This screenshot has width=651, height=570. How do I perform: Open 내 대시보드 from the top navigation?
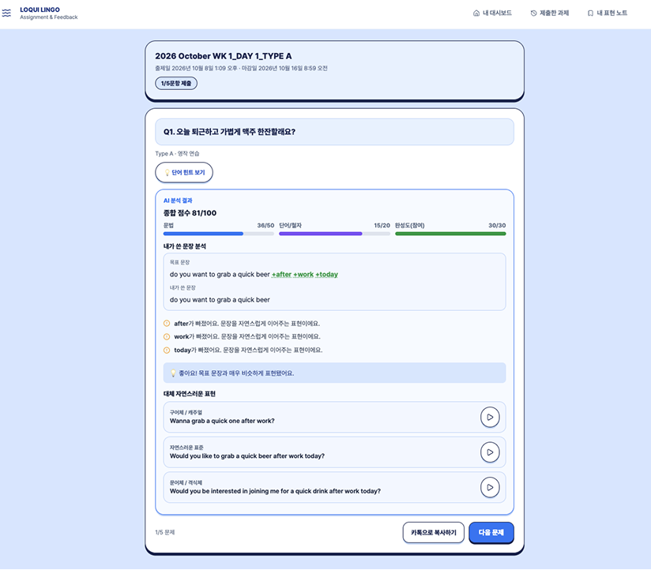coord(492,13)
